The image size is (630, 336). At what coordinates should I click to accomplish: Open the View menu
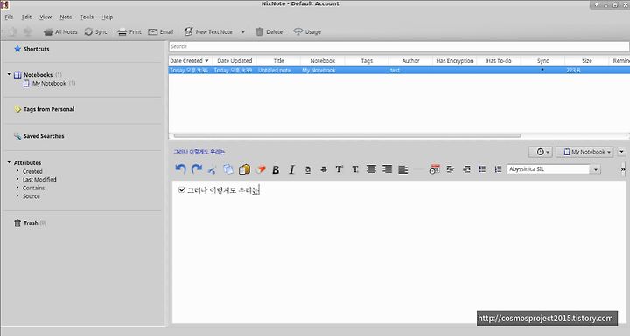tap(45, 17)
